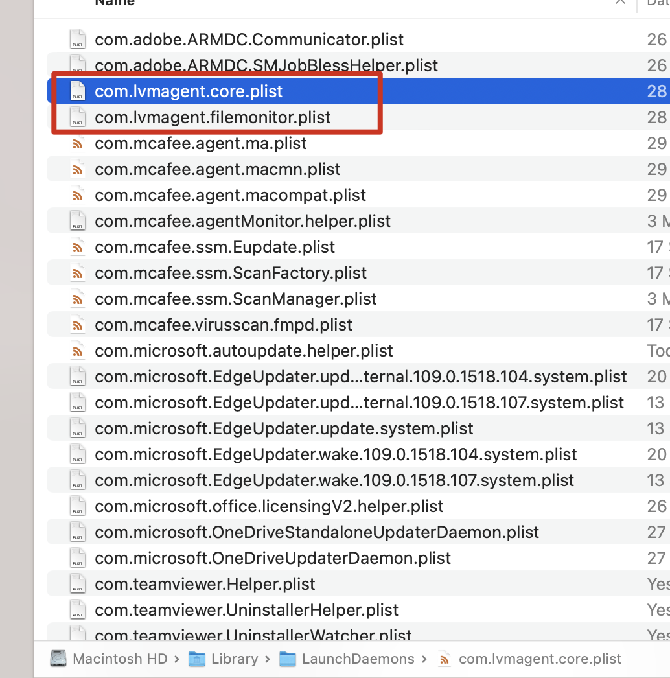This screenshot has width=670, height=678.
Task: Select EdgeUpdater.wake.109.0.1518.104.system.plist file
Action: pyautogui.click(x=336, y=455)
